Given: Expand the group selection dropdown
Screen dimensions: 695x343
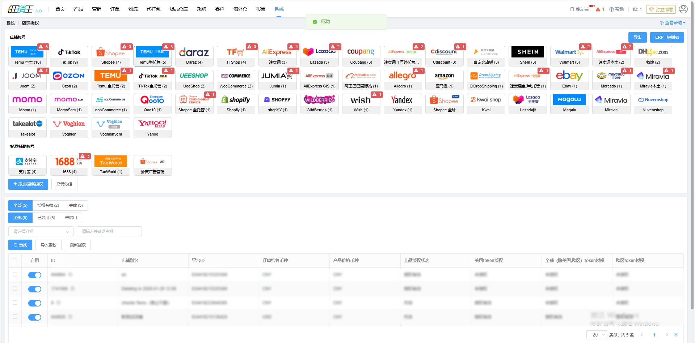Looking at the screenshot, I should [x=41, y=231].
